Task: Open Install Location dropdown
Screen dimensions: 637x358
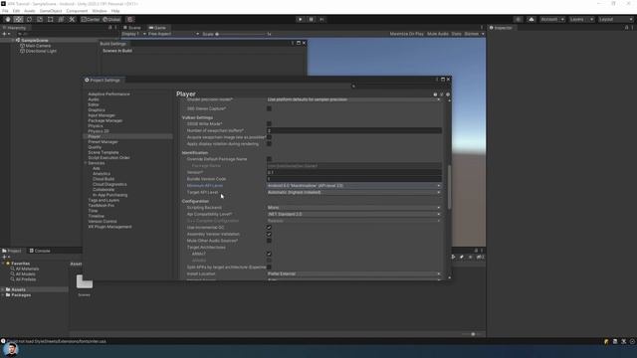Action: [x=354, y=274]
